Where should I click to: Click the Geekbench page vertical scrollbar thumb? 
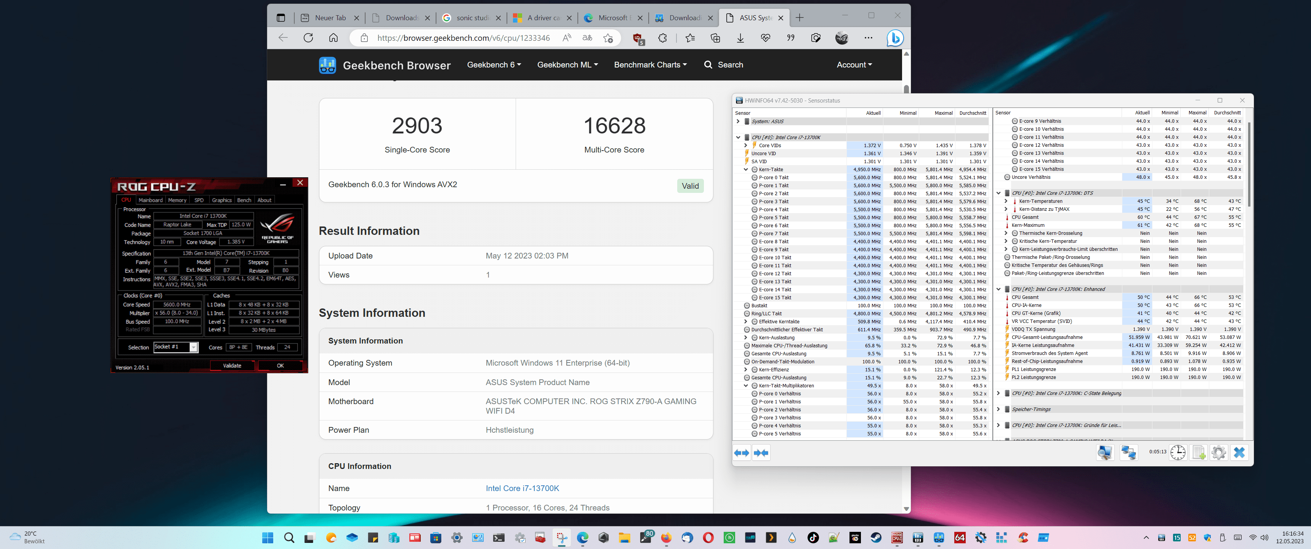pyautogui.click(x=906, y=88)
